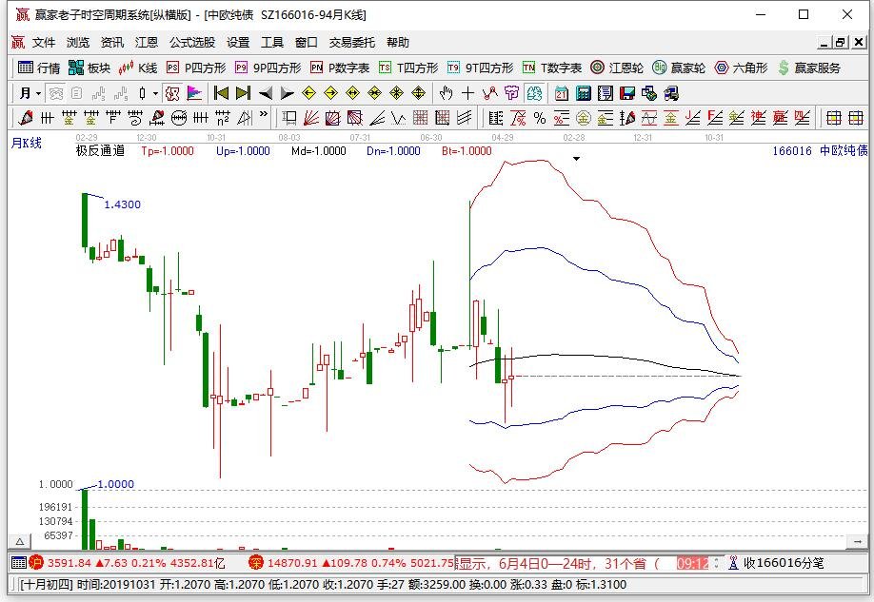Launch the 江恩轮 Gann wheel
This screenshot has width=874, height=602.
[x=617, y=68]
